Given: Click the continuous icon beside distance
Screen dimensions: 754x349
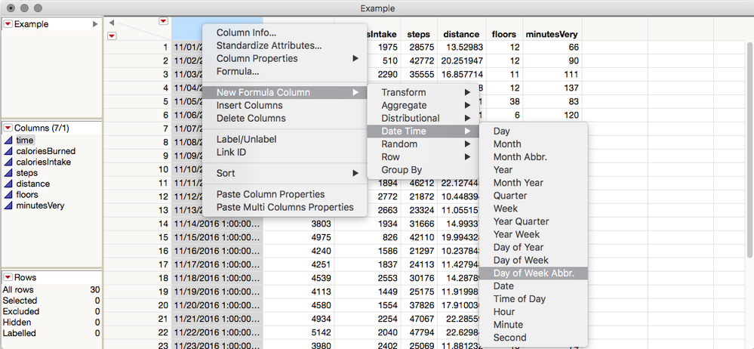Looking at the screenshot, I should pos(8,184).
